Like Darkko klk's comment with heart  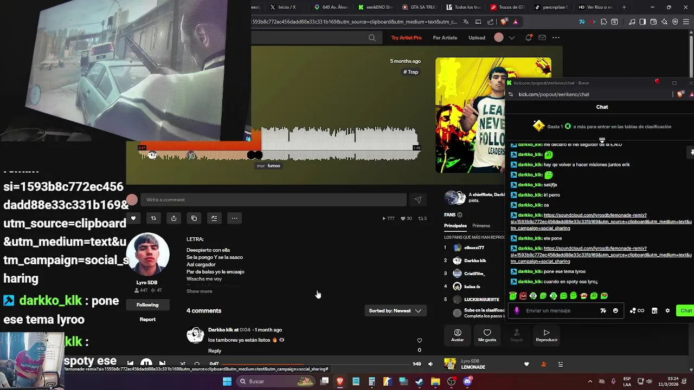tap(419, 341)
